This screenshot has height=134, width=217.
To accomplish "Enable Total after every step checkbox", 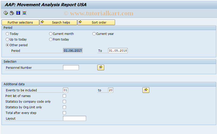I will click(x=64, y=113).
